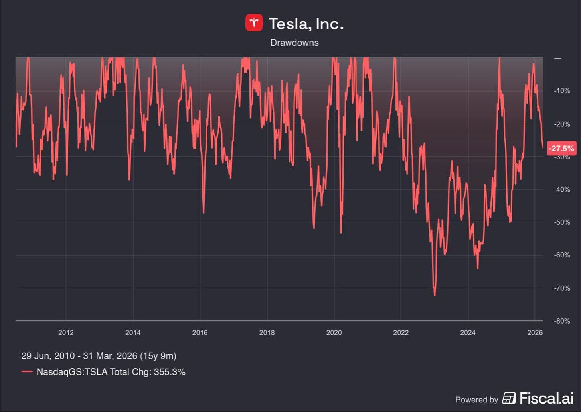Click the -27.5% current drawdown badge

[x=561, y=148]
